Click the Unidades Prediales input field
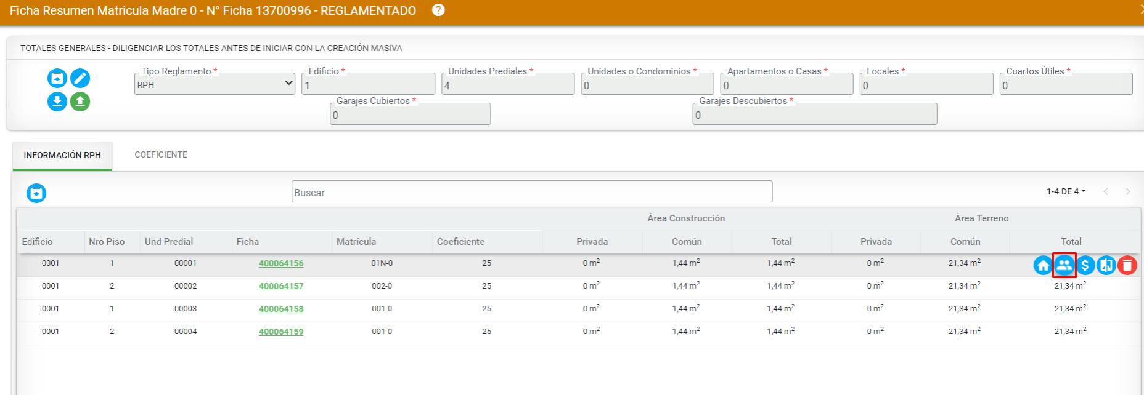This screenshot has height=395, width=1144. pos(508,84)
